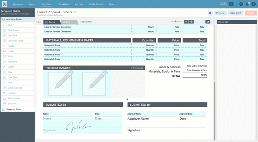Screen dimensions: 258x142
Task: Expand the Add New Fields section
Action: pos(17,19)
